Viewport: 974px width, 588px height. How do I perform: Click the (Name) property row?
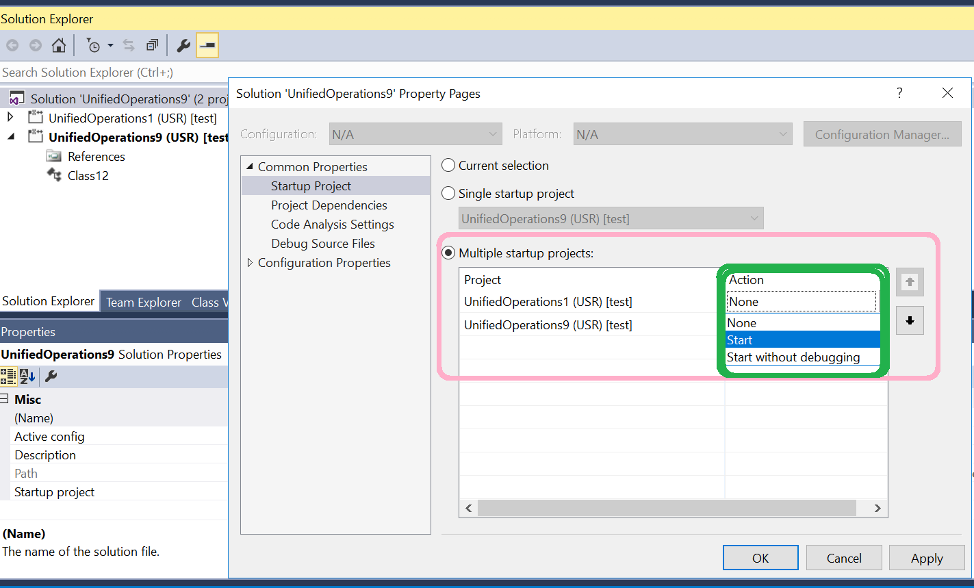coord(114,418)
